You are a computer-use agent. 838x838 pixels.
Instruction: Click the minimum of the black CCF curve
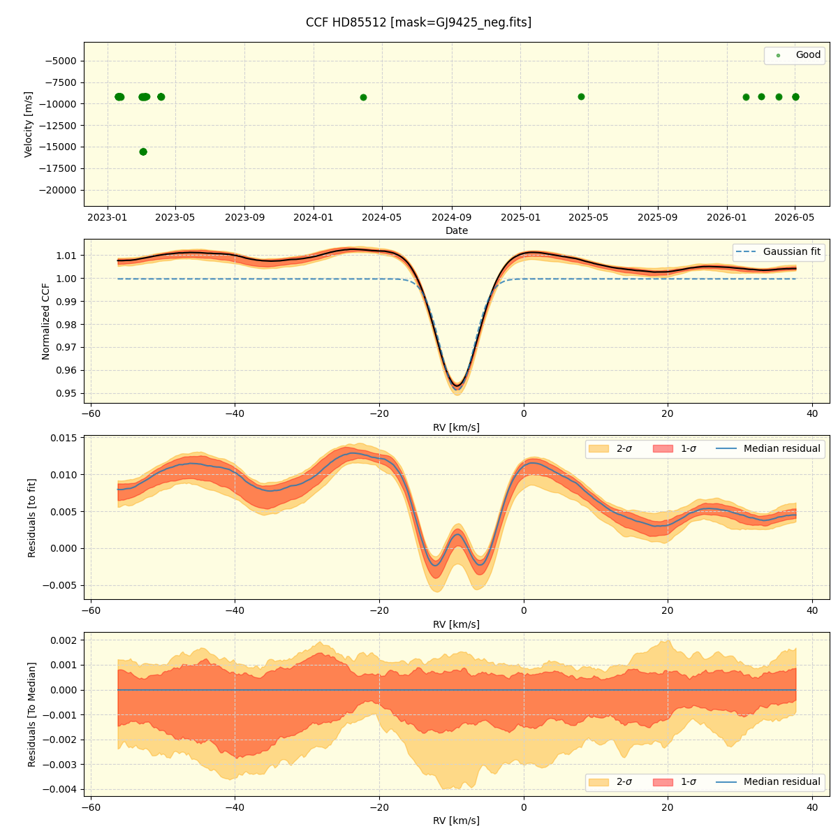tap(457, 385)
